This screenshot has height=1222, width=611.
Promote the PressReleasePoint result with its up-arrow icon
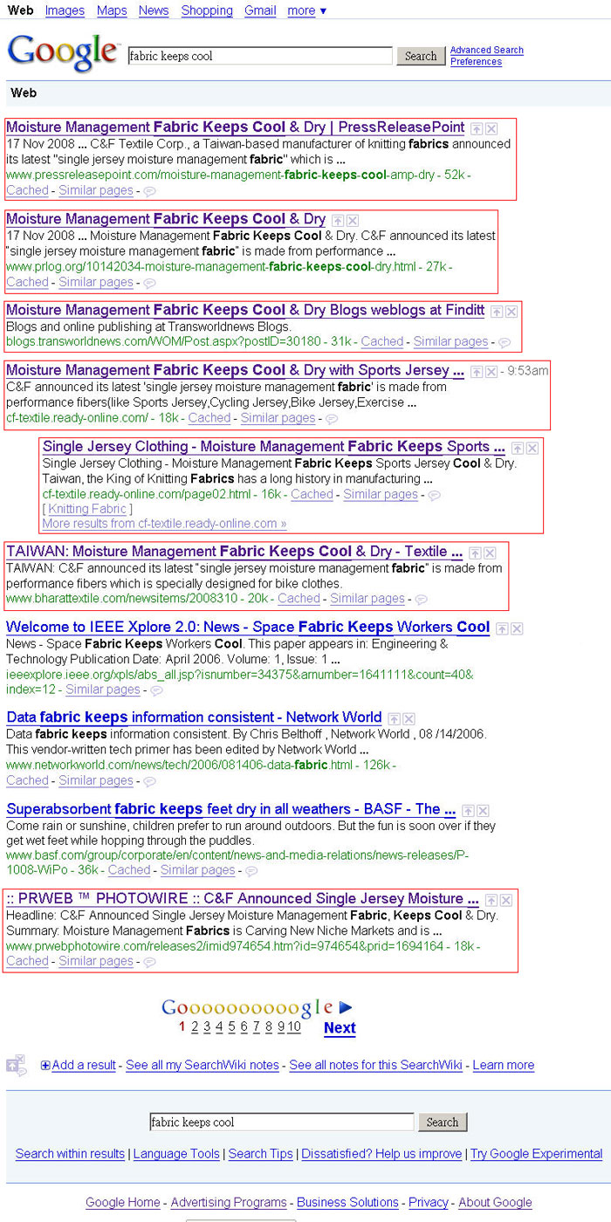tap(477, 128)
